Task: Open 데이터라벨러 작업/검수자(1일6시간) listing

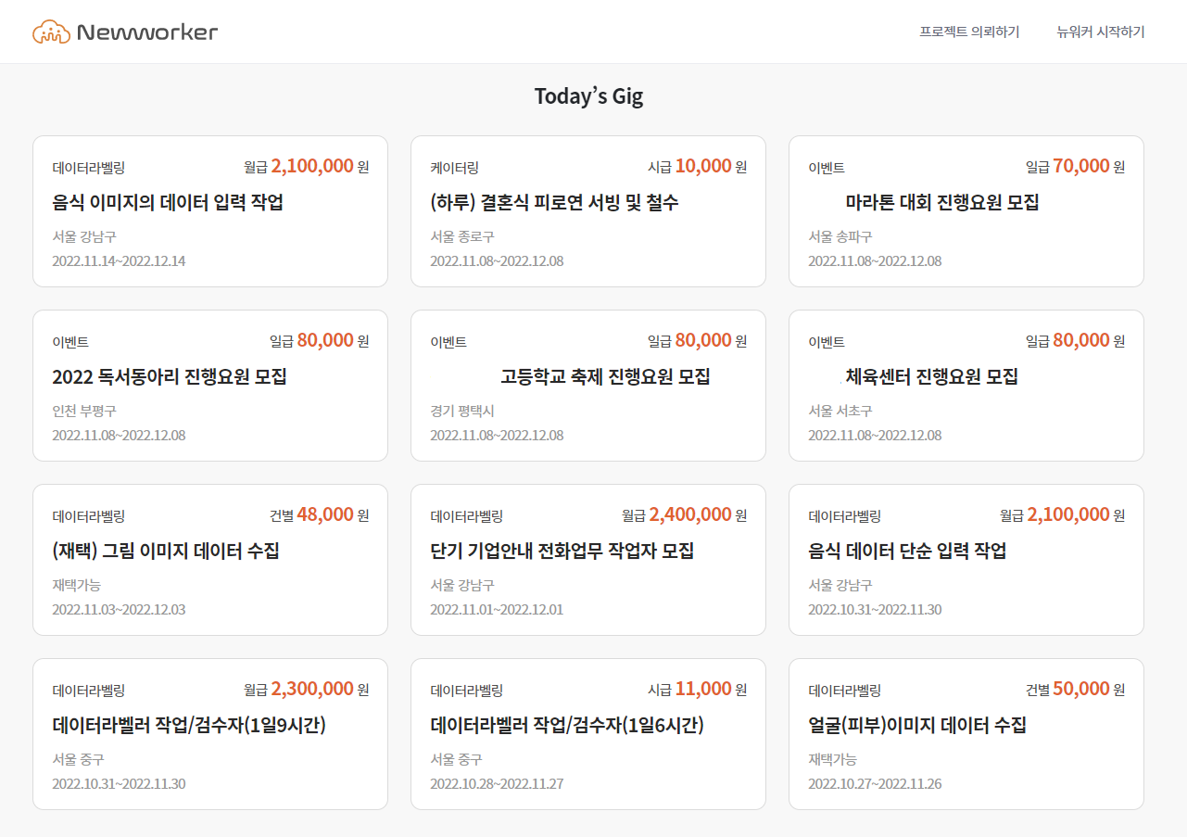Action: (x=567, y=725)
